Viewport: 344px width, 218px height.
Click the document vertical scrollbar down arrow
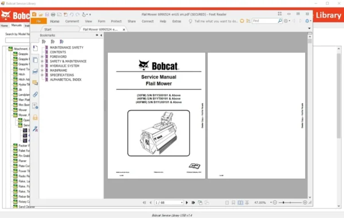tap(310, 197)
